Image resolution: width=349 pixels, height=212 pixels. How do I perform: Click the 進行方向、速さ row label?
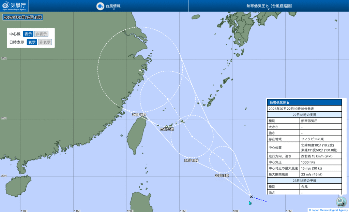pyautogui.click(x=280, y=156)
